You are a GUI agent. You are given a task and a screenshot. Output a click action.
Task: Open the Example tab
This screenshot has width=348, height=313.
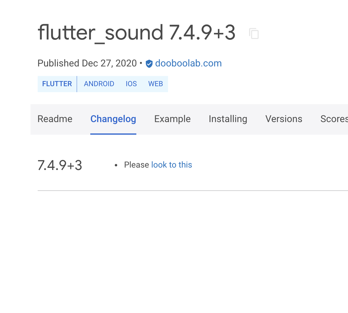[172, 119]
